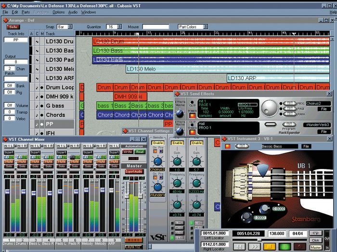This screenshot has width=337, height=252.
Task: Click the Gain knob above value 5.7
Action: (x=196, y=162)
